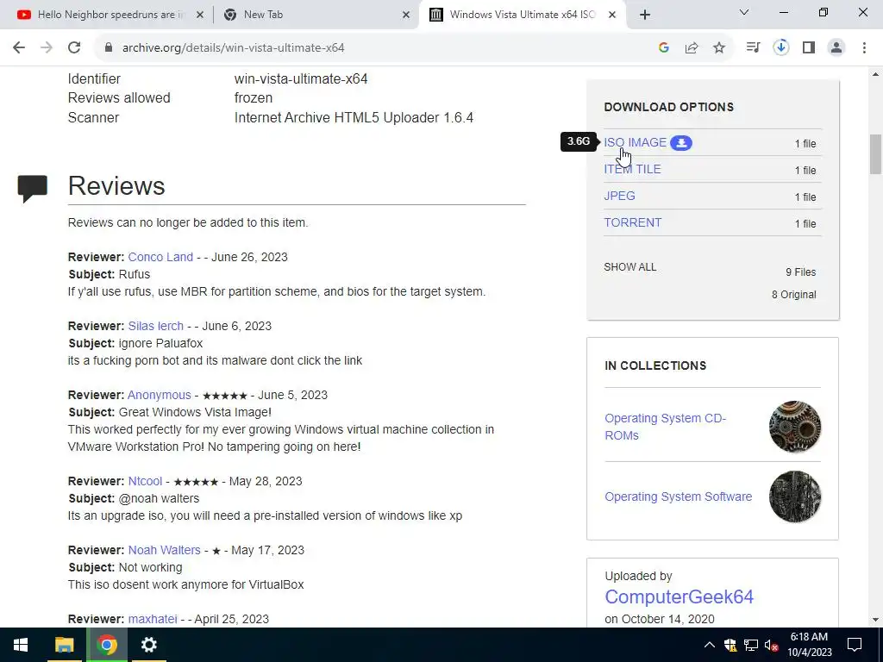Click the browser back arrow
883x662 pixels.
pos(19,48)
